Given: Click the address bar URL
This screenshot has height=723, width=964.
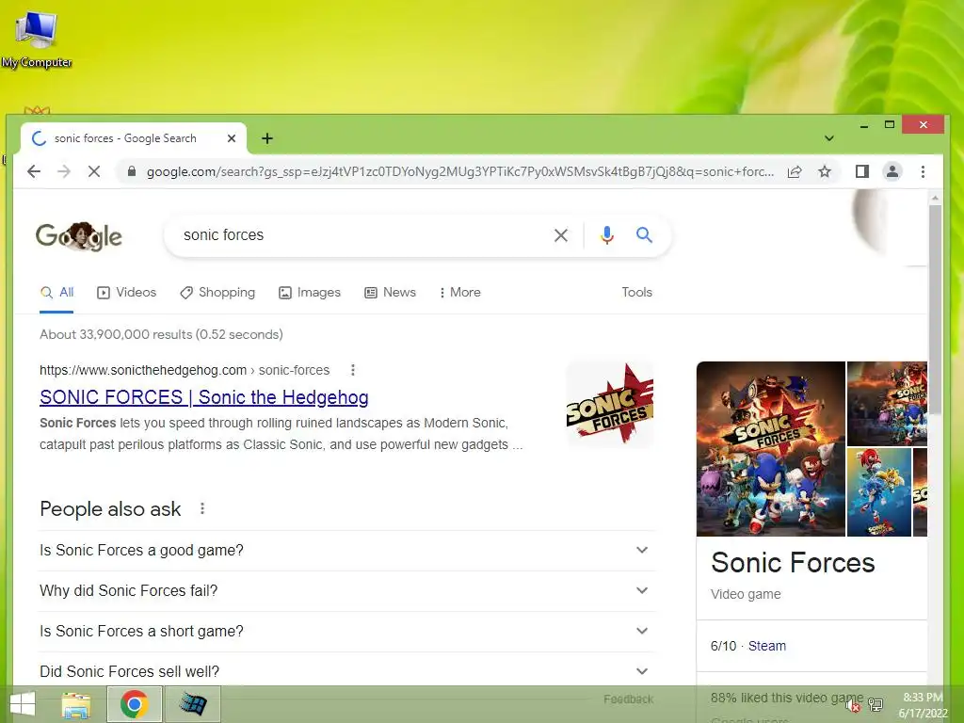Looking at the screenshot, I should point(459,171).
